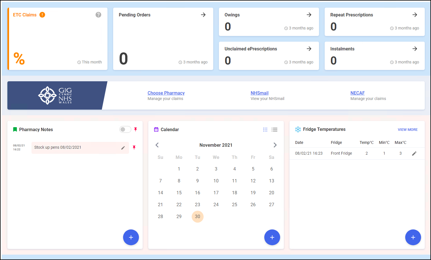Switch calendar to list view icon
Image resolution: width=431 pixels, height=260 pixels.
click(274, 129)
